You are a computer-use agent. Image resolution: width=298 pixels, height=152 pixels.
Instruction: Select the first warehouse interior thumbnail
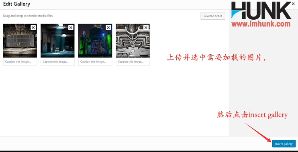pos(20,41)
